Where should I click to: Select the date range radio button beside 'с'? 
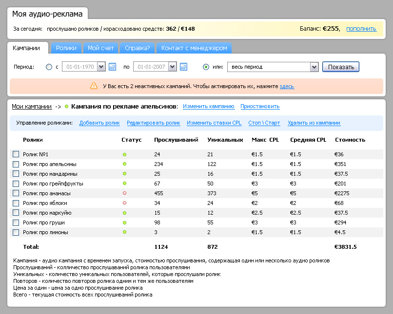[49, 67]
